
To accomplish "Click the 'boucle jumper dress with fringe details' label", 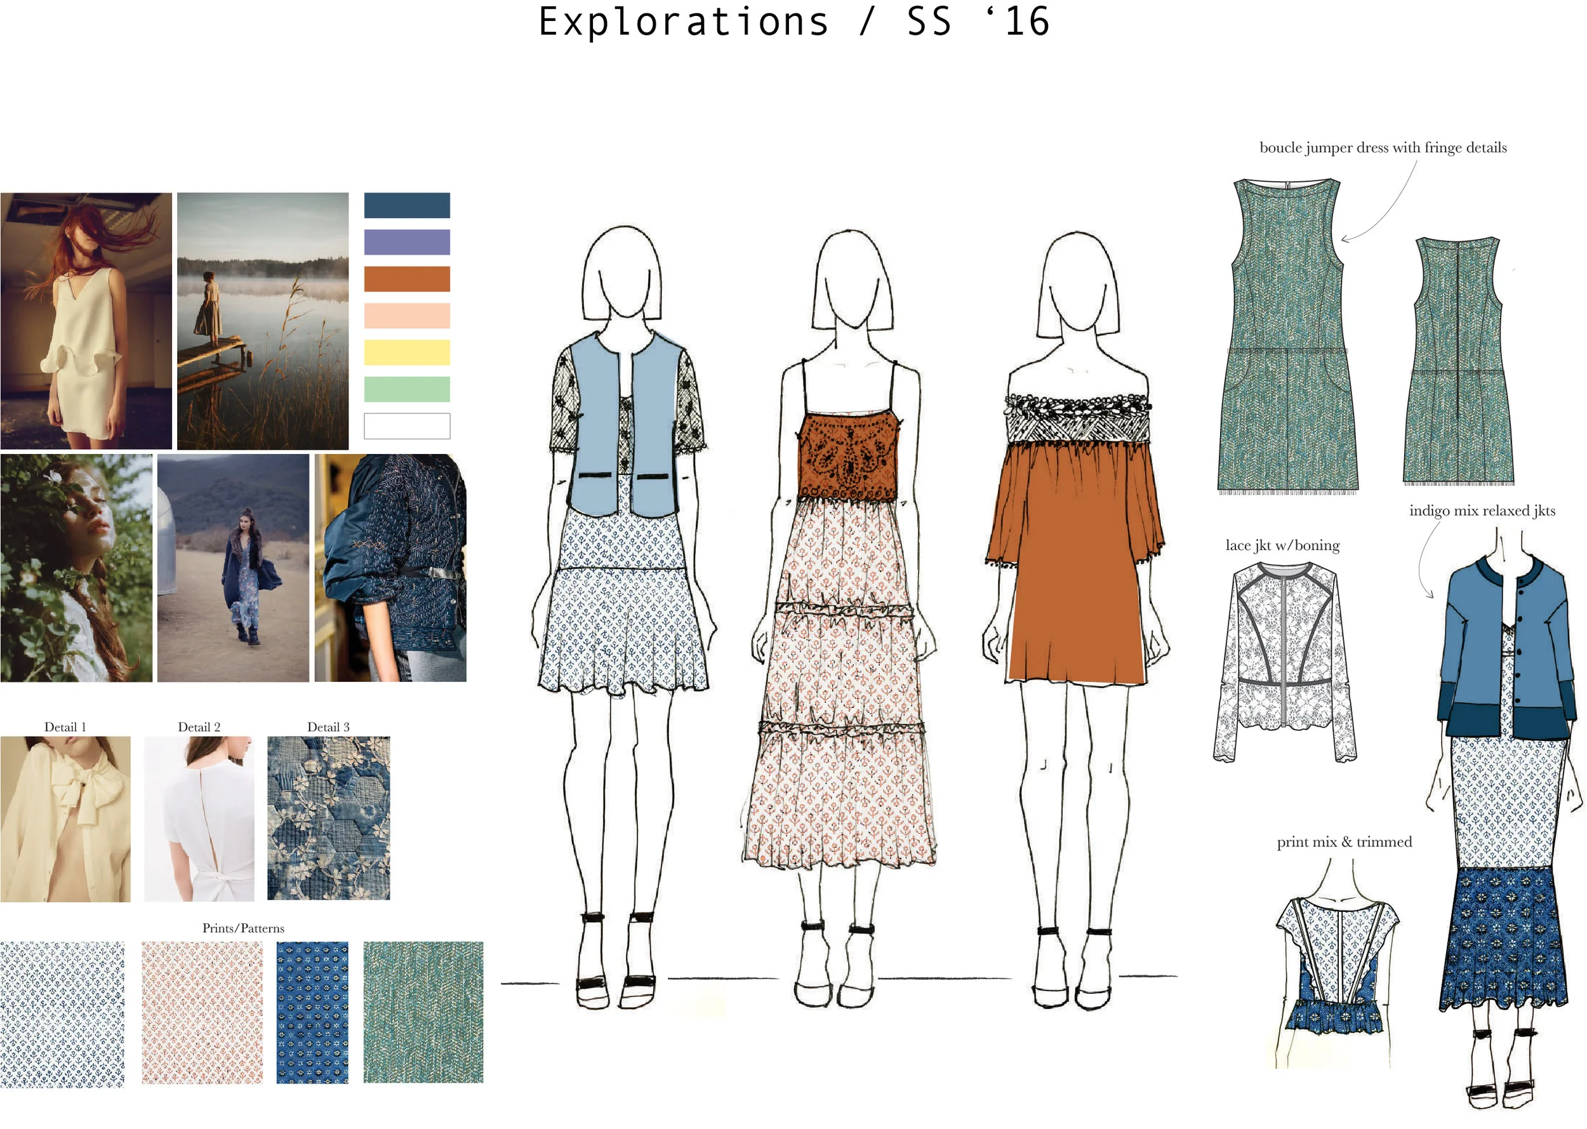I will pyautogui.click(x=1383, y=147).
